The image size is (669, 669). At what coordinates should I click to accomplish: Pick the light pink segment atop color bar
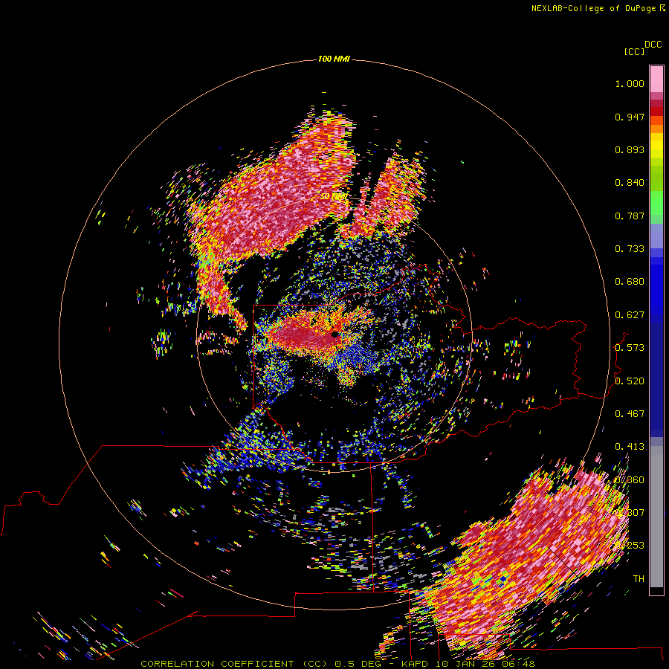[x=656, y=80]
